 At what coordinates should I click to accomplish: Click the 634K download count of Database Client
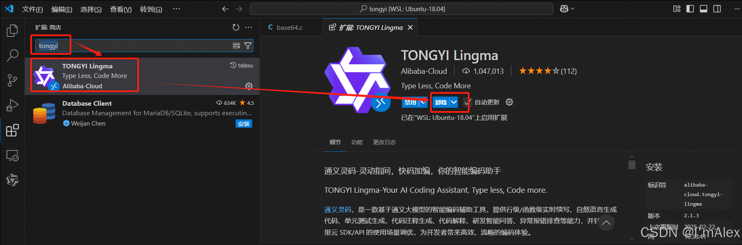(x=226, y=103)
